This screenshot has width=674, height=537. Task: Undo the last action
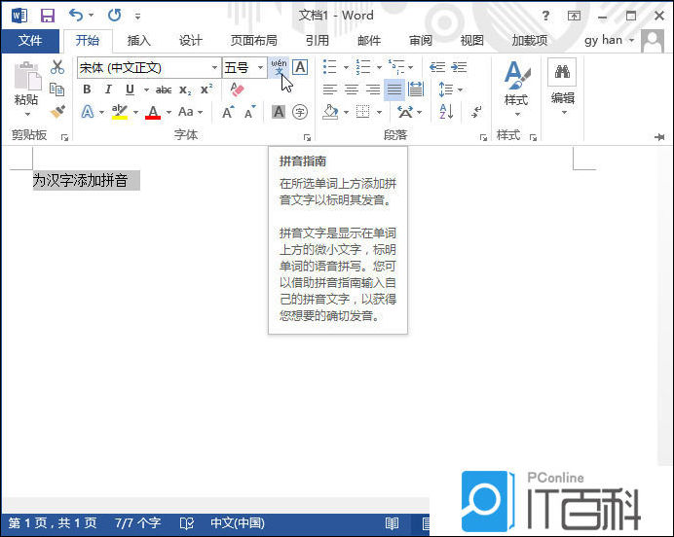pos(76,15)
